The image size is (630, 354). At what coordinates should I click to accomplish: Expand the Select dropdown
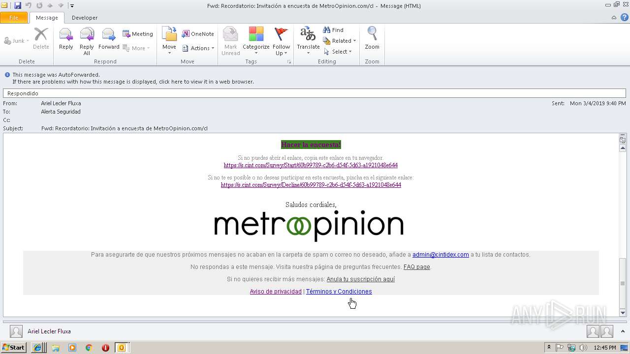click(338, 52)
